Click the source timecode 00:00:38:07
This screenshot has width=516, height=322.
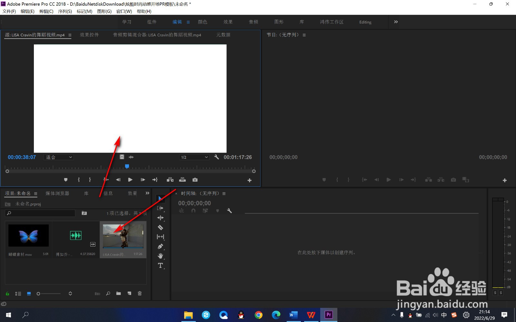(22, 157)
